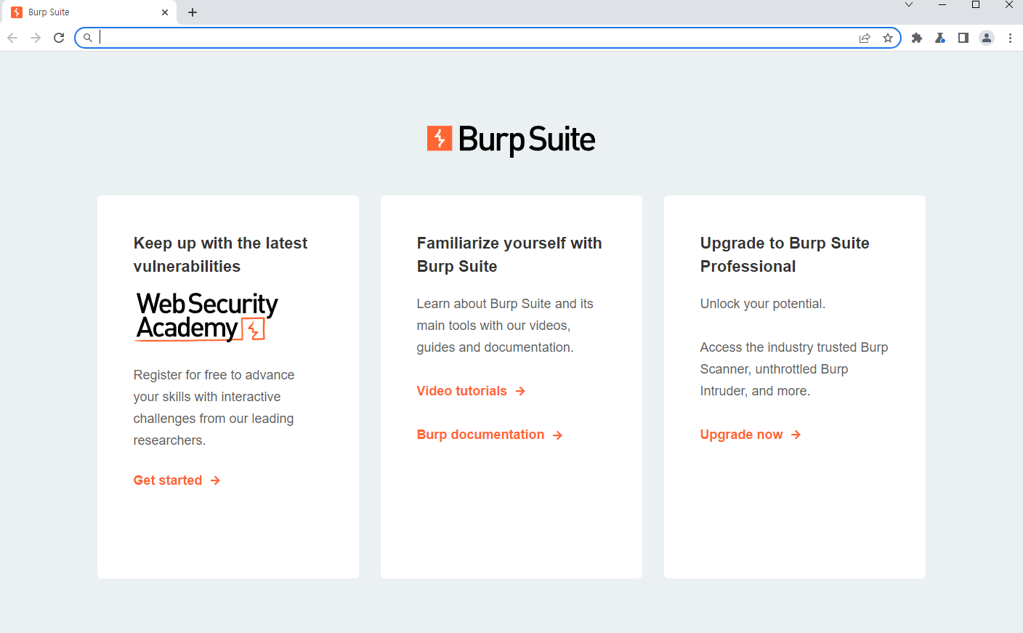Screen dimensions: 1023x633
Task: Minimize the browser window
Action: pos(942,5)
